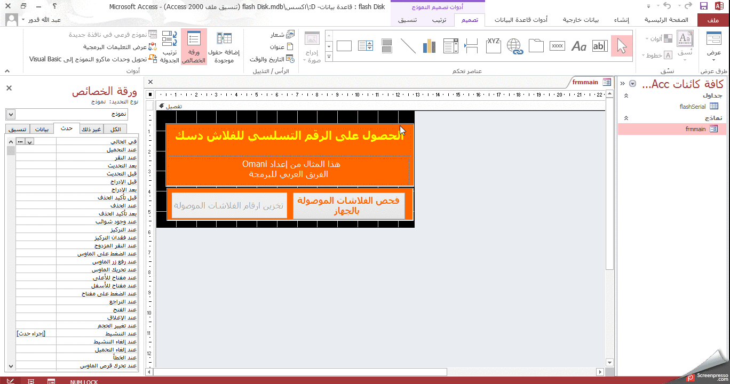Collapse the نماذج group in navigation pane
730x384 pixels.
626,118
